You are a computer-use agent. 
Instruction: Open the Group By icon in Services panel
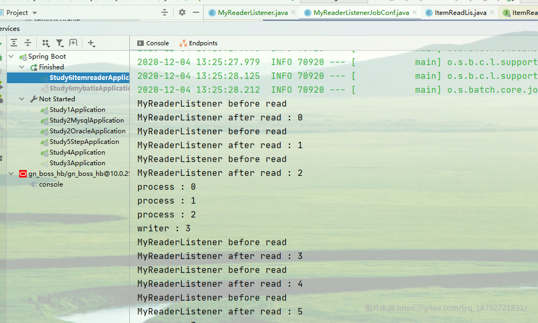click(x=46, y=43)
